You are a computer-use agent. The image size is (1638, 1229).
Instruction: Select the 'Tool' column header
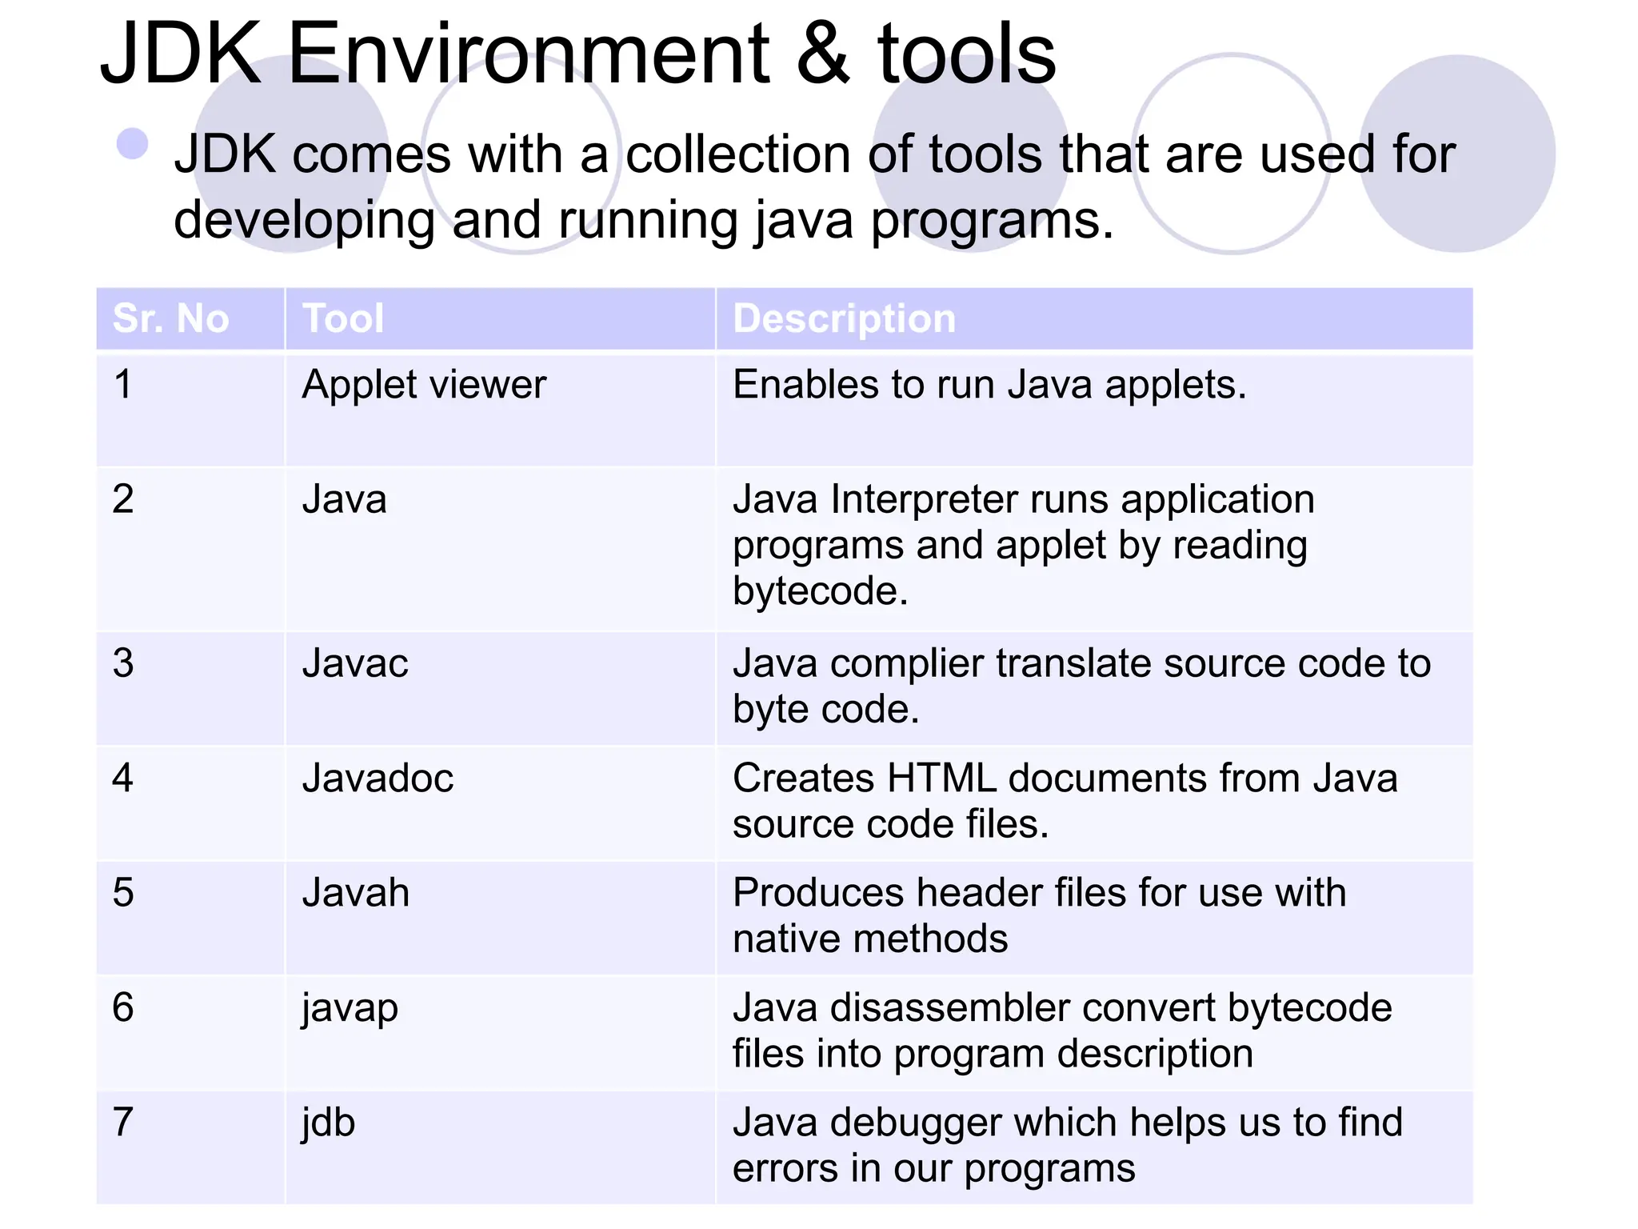click(x=343, y=318)
